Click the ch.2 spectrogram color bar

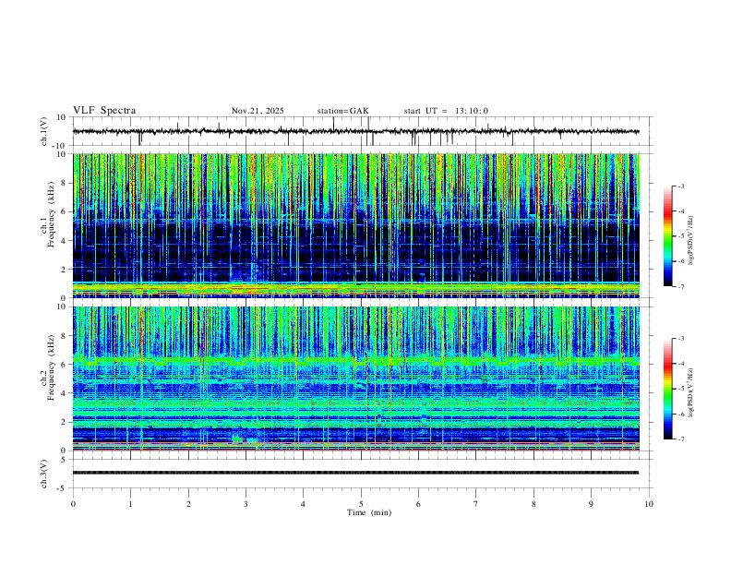[x=667, y=389]
